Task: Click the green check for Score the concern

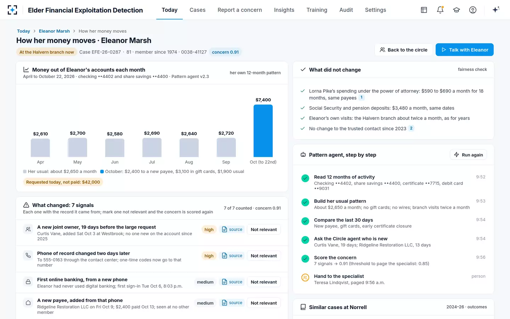Action: pyautogui.click(x=305, y=259)
